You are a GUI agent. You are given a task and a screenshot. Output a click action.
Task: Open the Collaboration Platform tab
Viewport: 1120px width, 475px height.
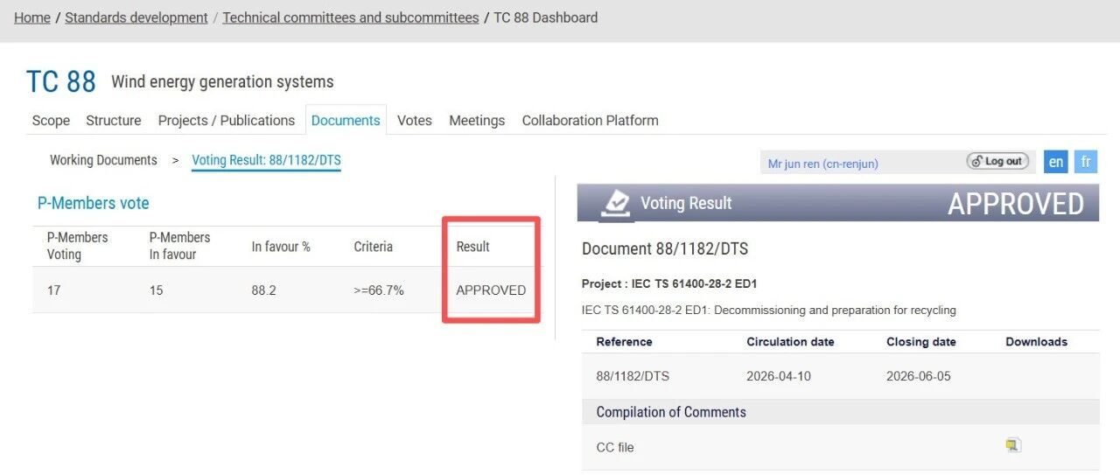click(591, 121)
